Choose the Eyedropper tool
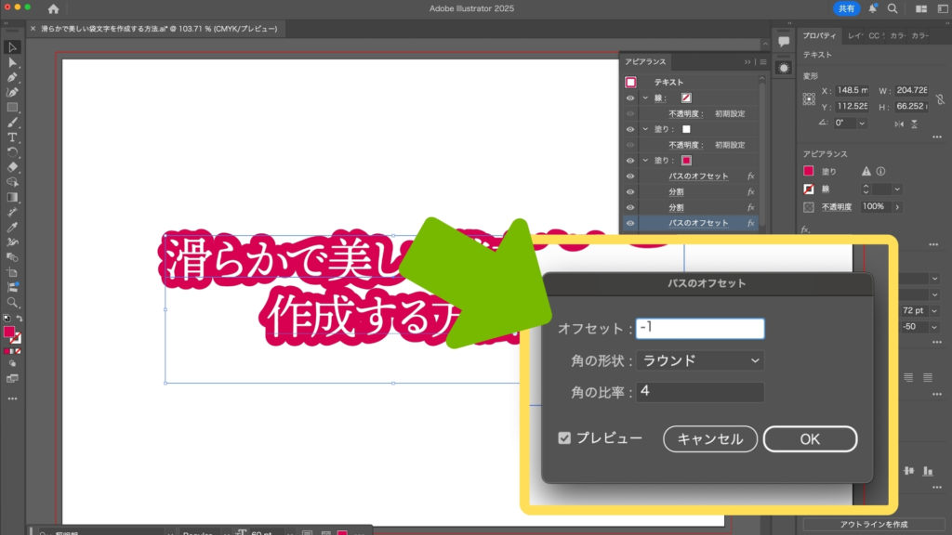The width and height of the screenshot is (952, 535). 12,227
